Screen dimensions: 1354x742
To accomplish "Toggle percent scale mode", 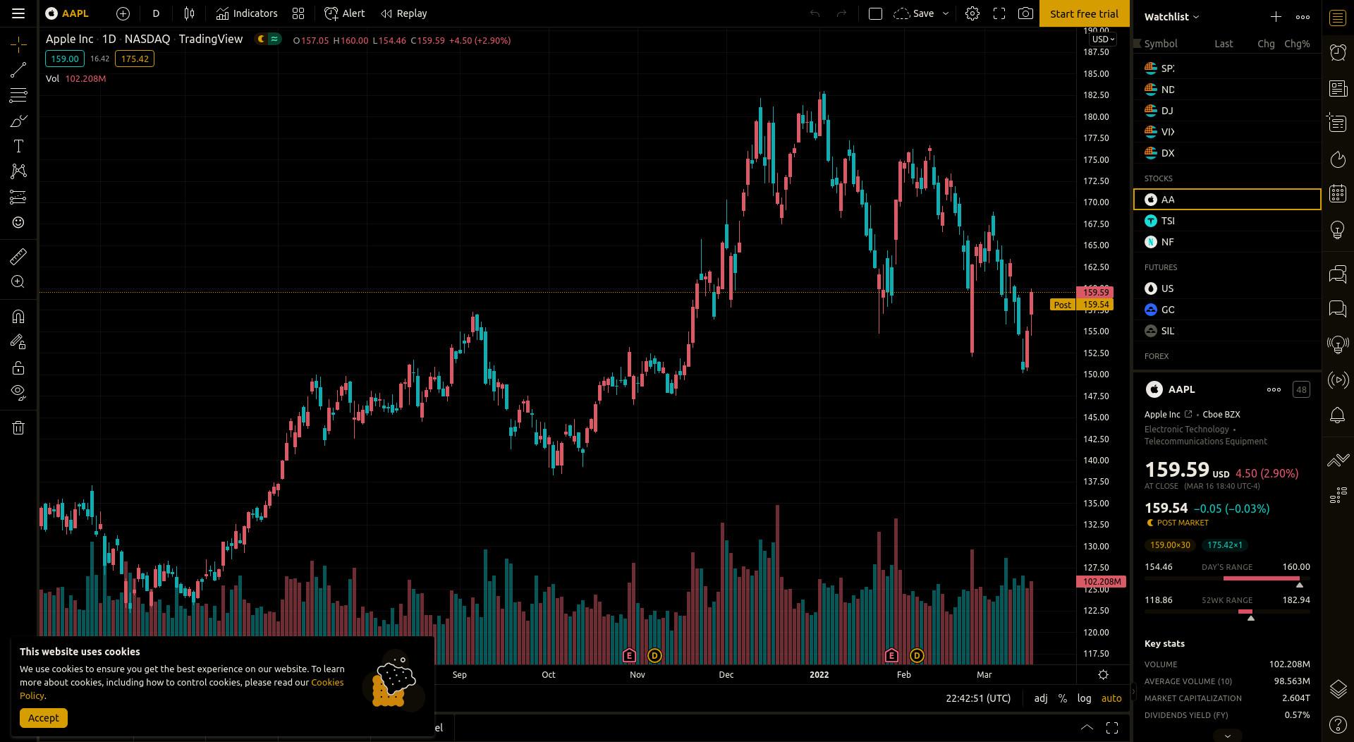I will pyautogui.click(x=1062, y=698).
